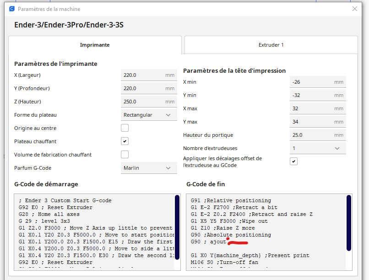Click the 'G 29 ; level 3x3' line
The image size is (369, 280).
[x=44, y=221]
